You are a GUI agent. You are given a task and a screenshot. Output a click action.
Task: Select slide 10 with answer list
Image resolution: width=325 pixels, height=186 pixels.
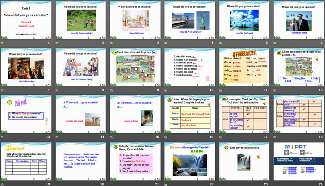tap(190, 67)
